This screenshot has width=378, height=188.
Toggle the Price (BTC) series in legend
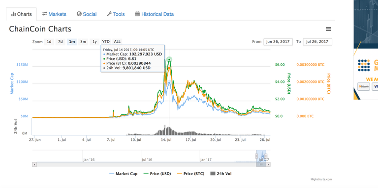tap(190, 174)
